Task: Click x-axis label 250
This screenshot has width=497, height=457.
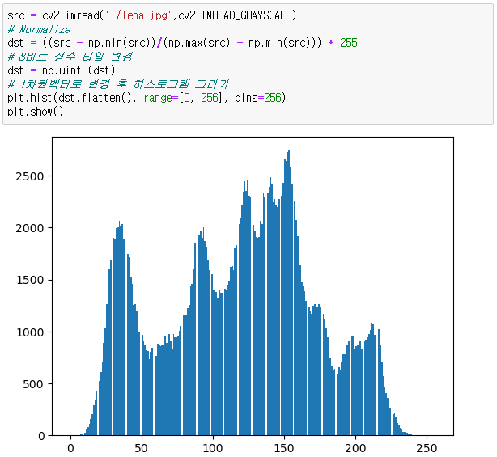Action: coord(427,448)
